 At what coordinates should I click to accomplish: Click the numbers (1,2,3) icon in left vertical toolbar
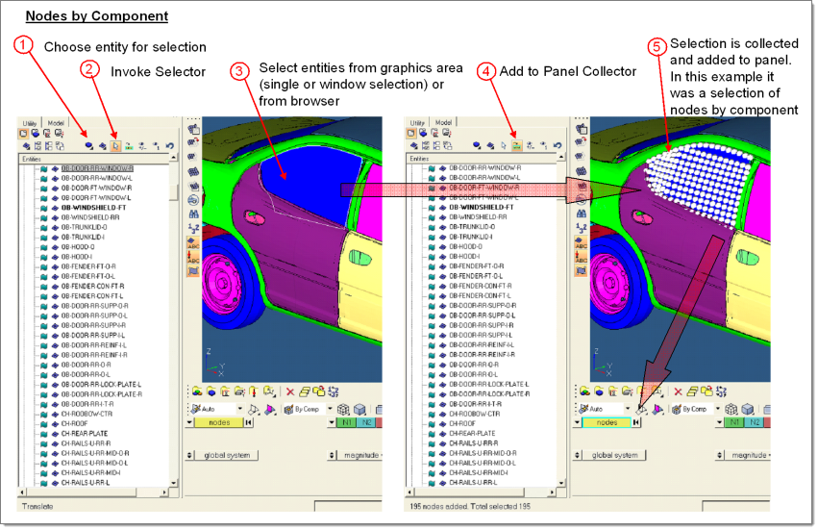pos(192,227)
